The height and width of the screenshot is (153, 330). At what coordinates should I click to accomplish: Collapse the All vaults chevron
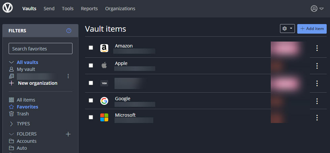11,62
